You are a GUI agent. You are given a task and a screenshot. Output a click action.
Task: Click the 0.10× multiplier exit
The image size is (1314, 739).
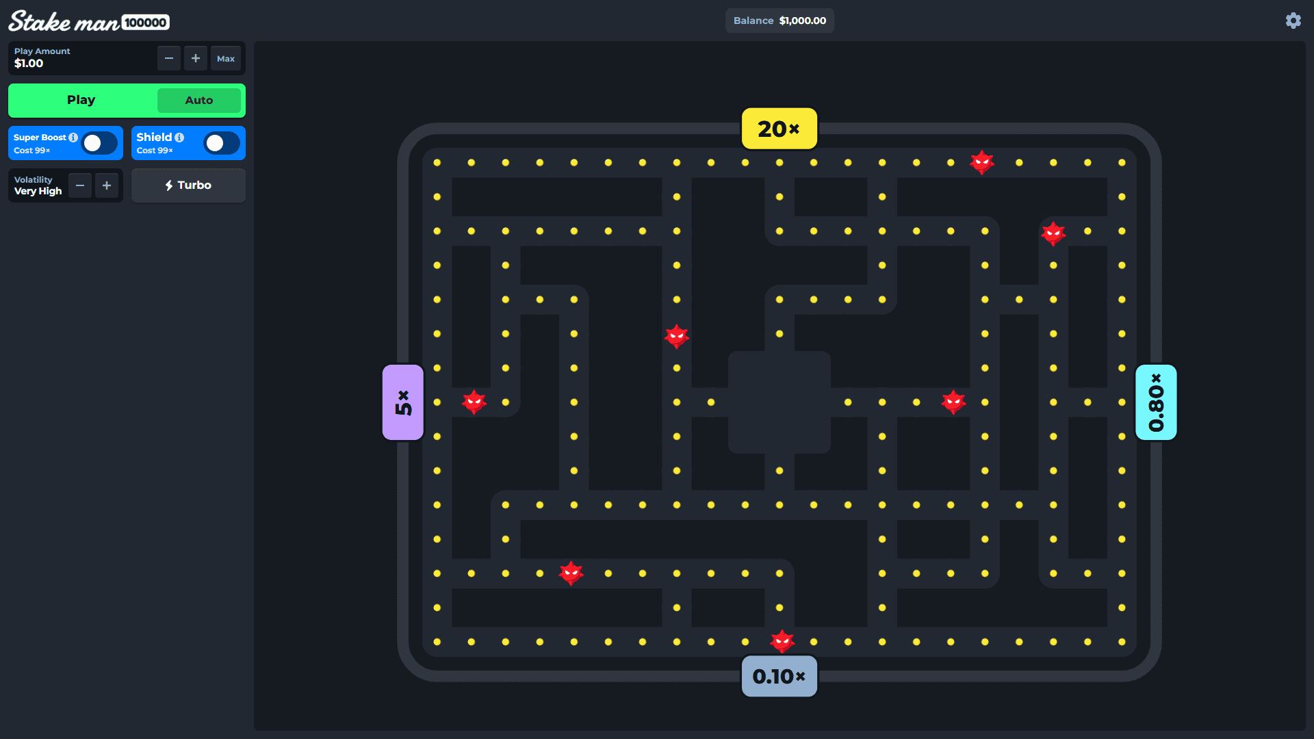pos(780,676)
